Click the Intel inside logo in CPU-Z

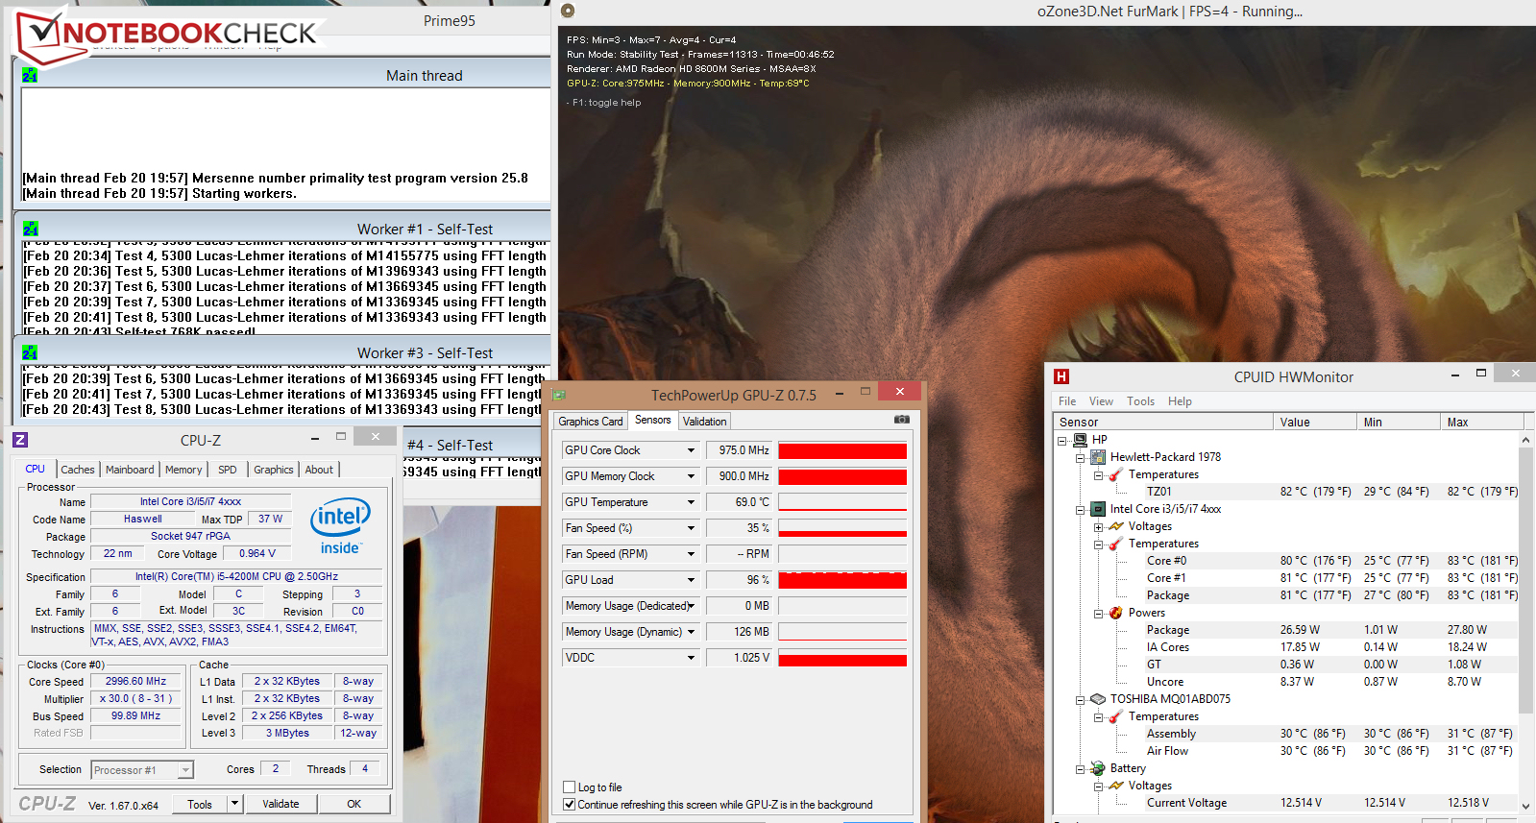click(340, 525)
